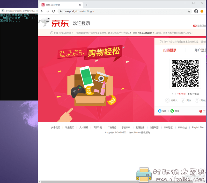
Task: Click the console window title bar icon
Action: pyautogui.click(x=3, y=11)
